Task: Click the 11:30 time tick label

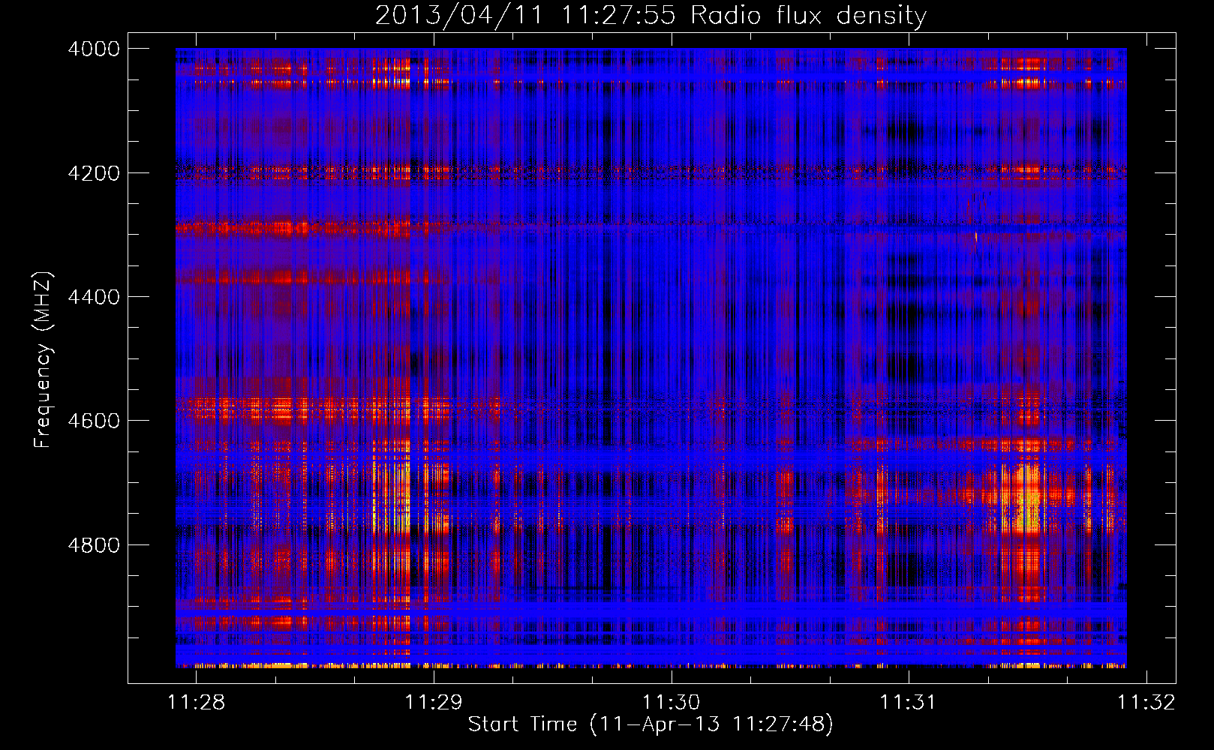Action: tap(671, 703)
